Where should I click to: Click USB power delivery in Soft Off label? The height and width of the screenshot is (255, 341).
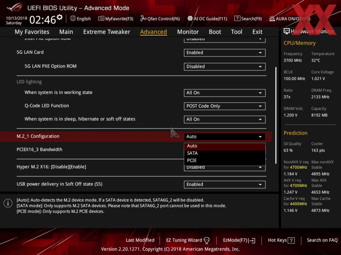pyautogui.click(x=59, y=184)
